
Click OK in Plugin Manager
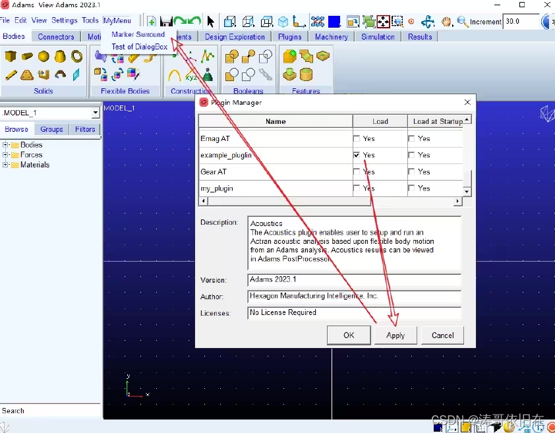[349, 335]
